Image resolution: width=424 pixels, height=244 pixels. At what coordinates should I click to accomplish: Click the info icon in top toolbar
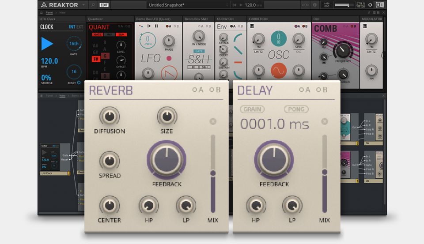pos(314,5)
